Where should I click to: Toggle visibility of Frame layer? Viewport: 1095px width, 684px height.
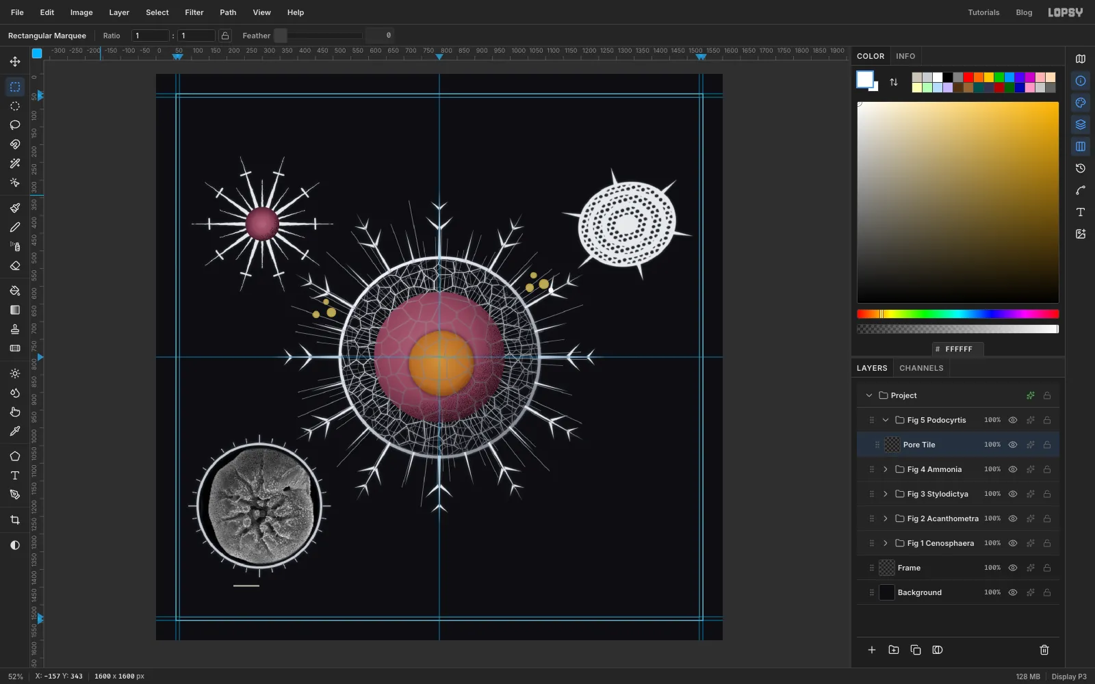1013,568
